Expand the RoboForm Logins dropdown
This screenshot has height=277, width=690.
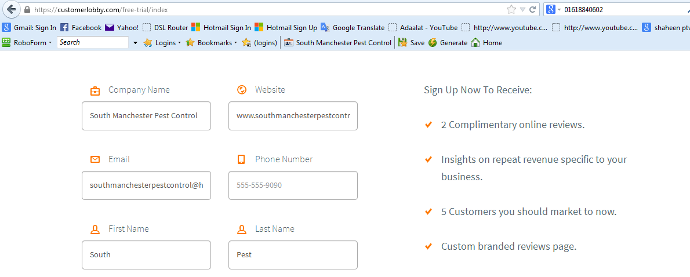point(162,42)
